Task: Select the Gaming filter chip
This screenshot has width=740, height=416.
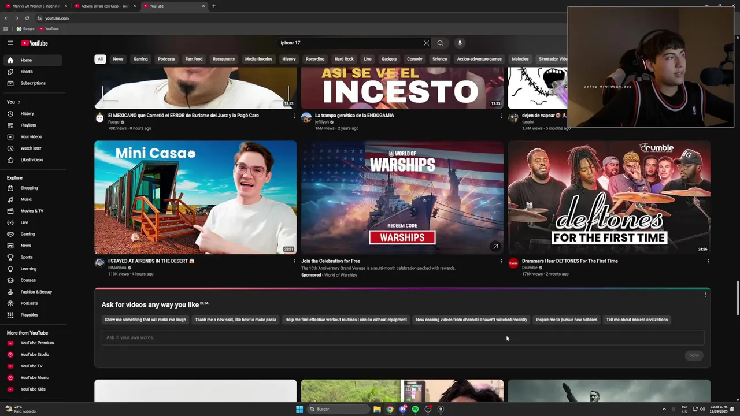Action: click(x=140, y=59)
